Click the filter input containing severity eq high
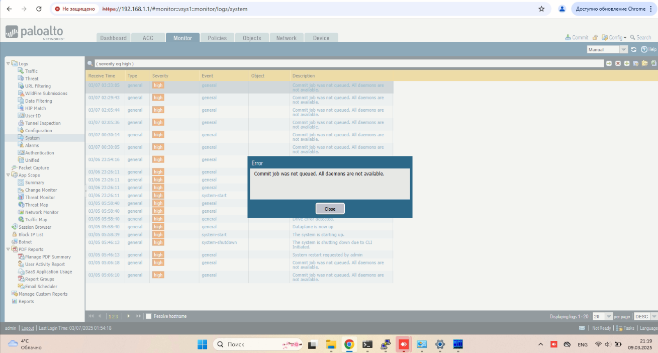The image size is (658, 353). coord(349,64)
